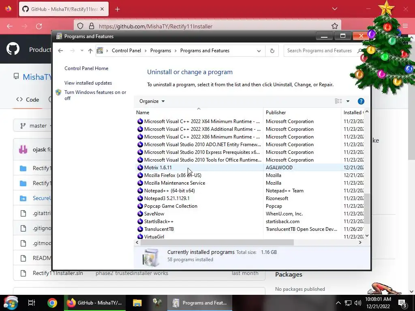Click the Firefox address bar URL

[155, 26]
